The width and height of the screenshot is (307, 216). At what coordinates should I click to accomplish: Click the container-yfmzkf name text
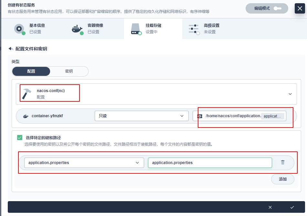(47, 116)
